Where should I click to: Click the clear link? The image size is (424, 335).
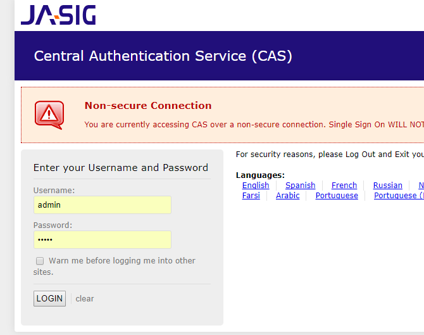tap(85, 299)
